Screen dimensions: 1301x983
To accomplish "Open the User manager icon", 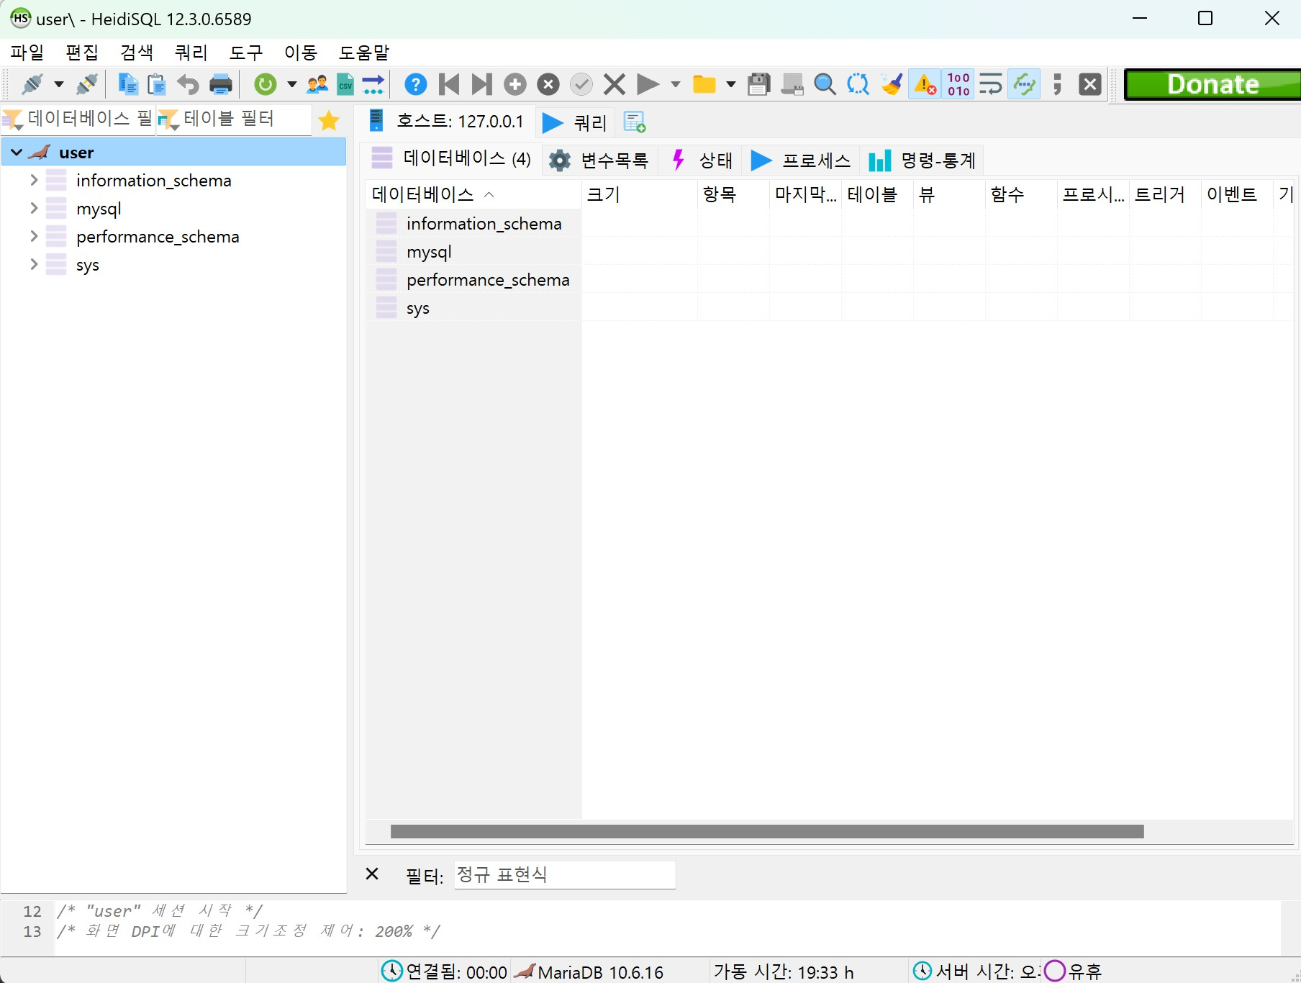I will (317, 84).
